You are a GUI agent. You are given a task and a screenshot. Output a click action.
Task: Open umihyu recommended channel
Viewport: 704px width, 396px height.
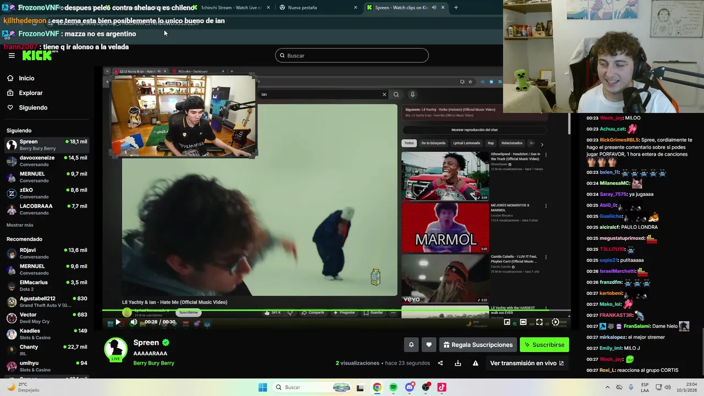[x=47, y=366]
